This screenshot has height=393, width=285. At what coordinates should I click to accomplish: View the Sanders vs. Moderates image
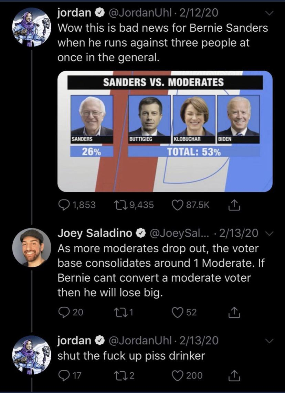click(165, 131)
